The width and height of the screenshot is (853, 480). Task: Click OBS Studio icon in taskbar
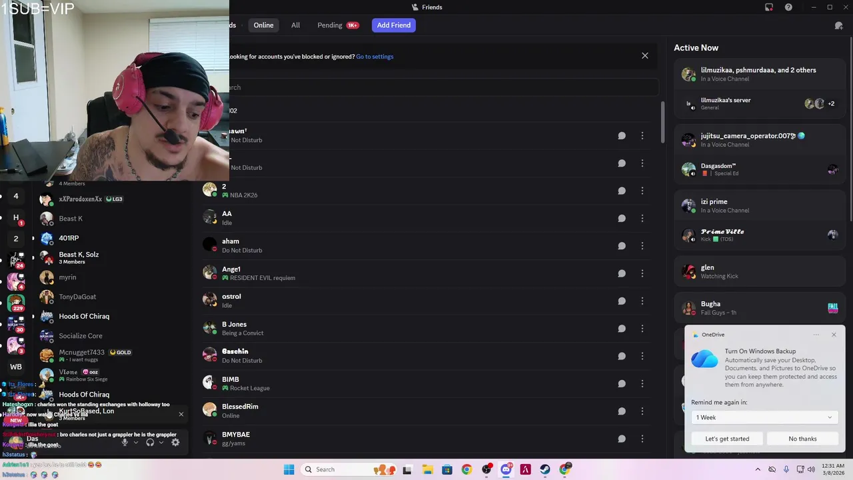(486, 469)
